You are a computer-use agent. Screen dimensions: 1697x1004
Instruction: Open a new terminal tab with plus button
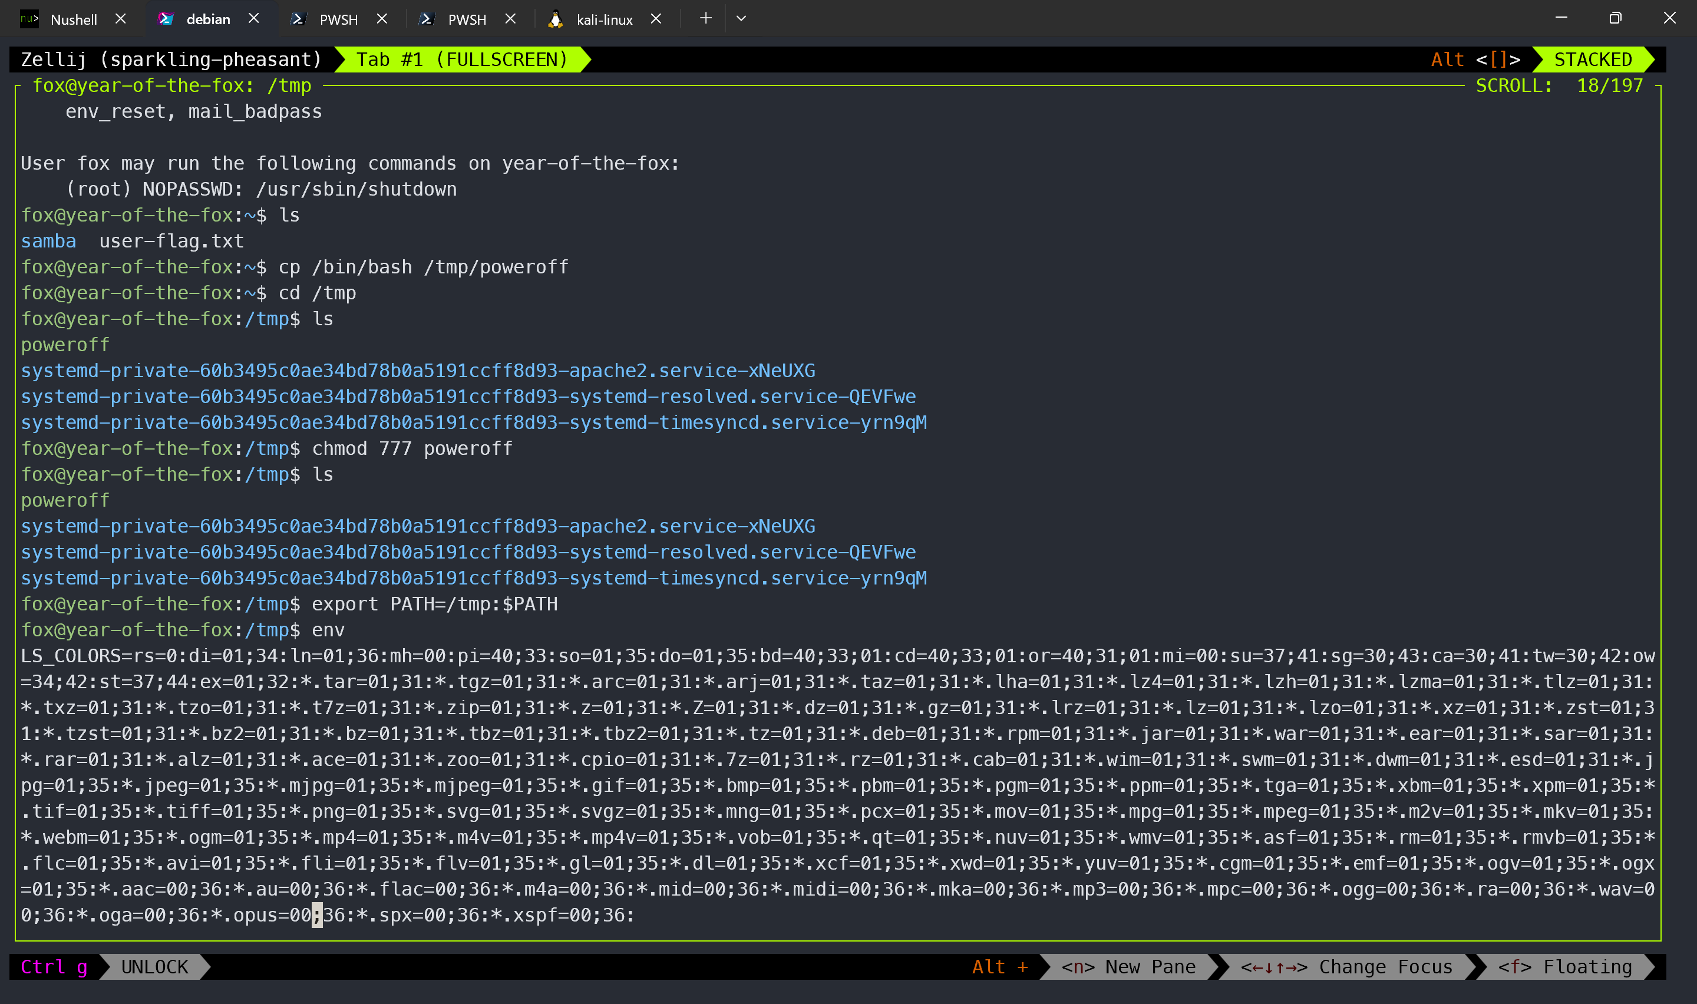click(705, 18)
